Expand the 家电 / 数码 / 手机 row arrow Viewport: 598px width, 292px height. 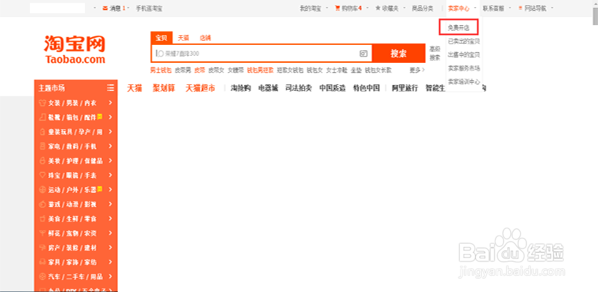click(x=111, y=146)
